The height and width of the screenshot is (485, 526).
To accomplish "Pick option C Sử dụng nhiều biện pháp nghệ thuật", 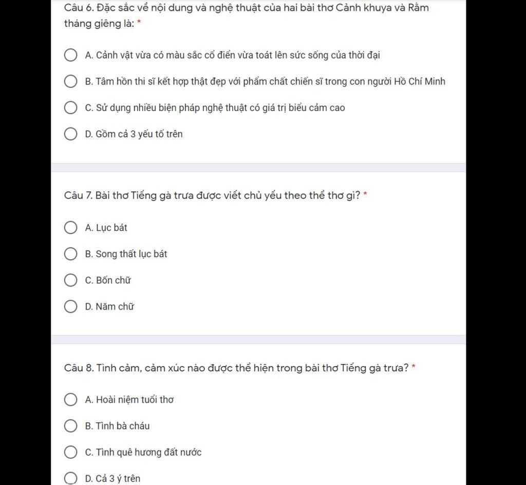I will [70, 107].
